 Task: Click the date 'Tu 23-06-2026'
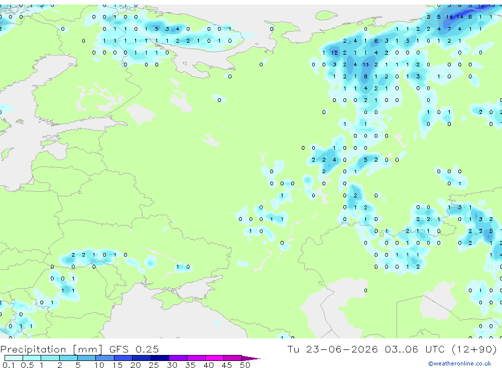pyautogui.click(x=333, y=349)
